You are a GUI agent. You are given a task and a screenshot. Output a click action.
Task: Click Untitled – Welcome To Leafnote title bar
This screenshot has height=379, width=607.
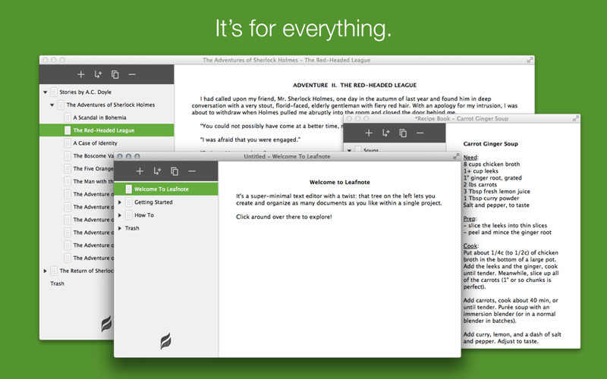287,156
